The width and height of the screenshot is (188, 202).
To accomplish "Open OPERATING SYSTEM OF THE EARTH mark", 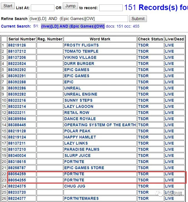I will click(100, 125).
